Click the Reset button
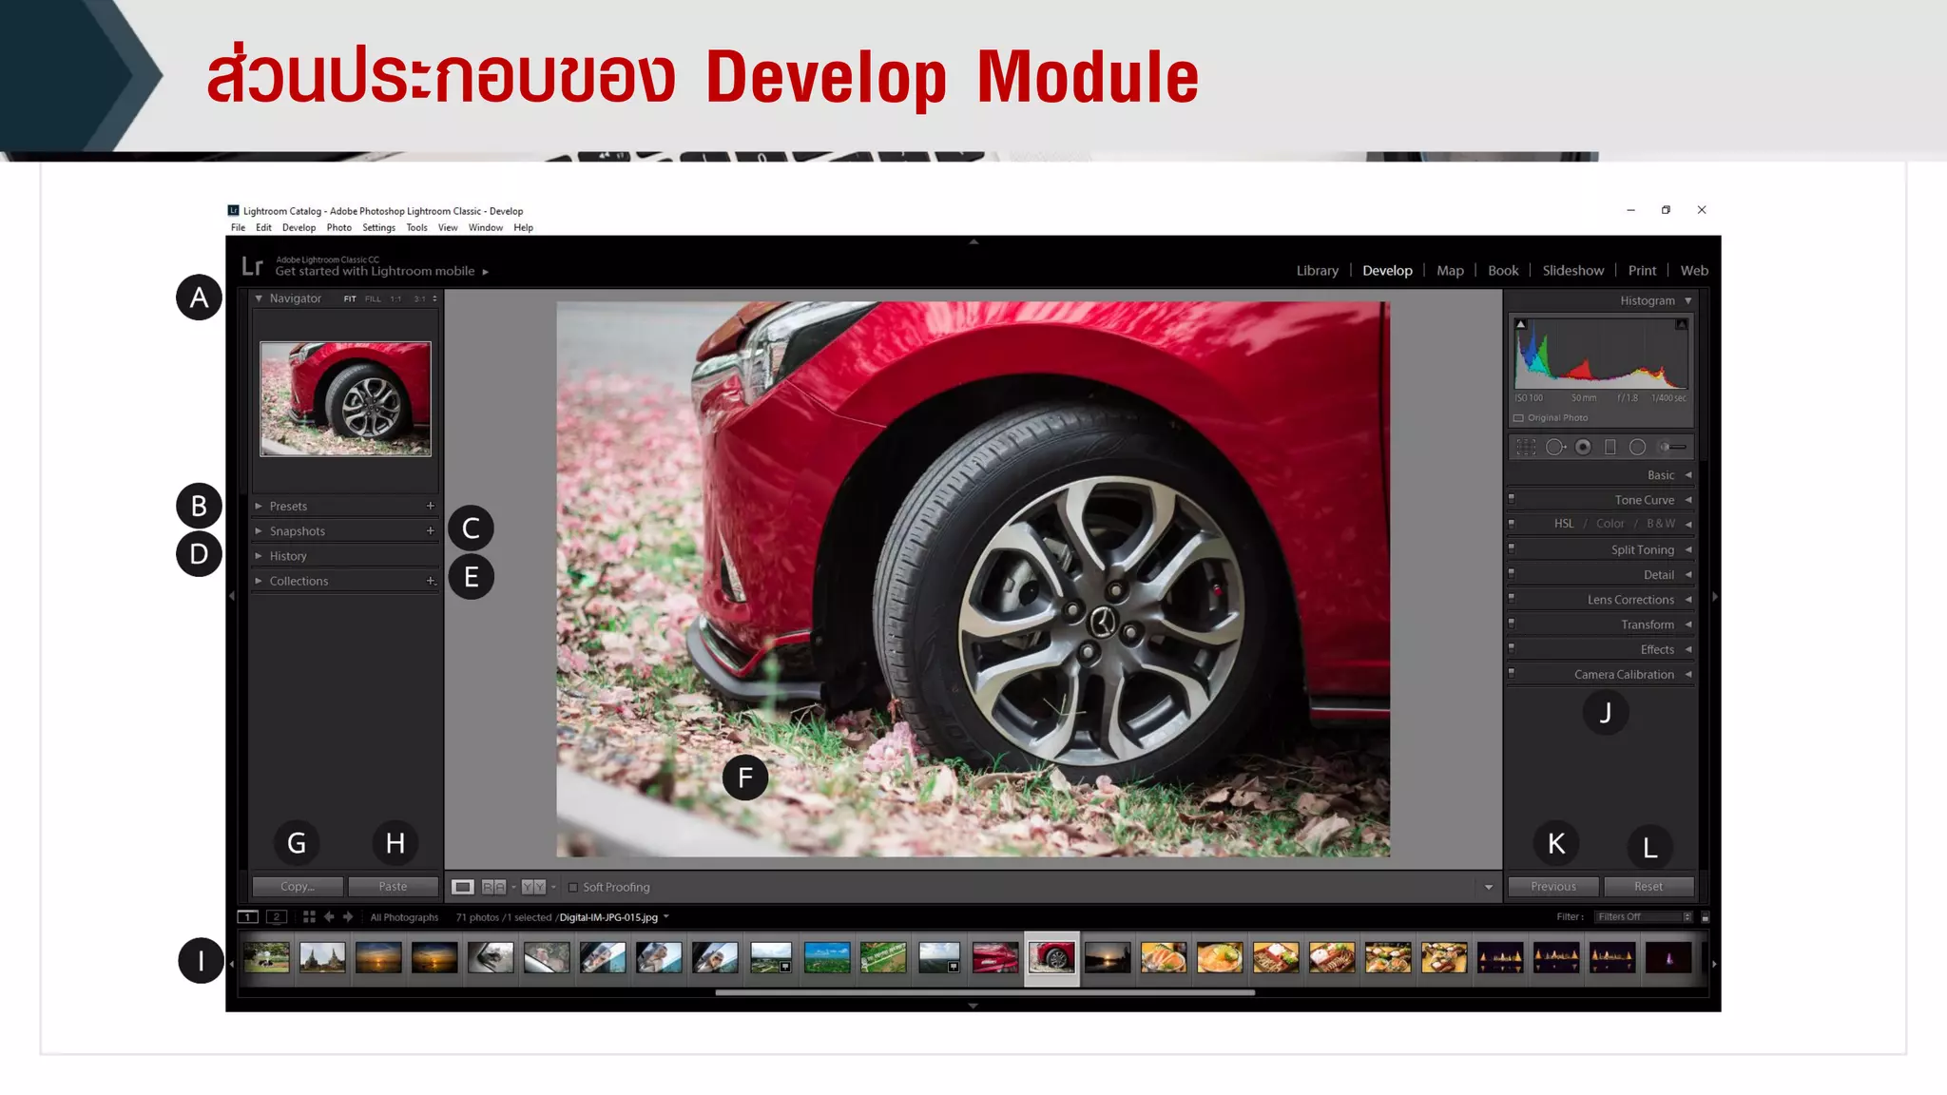 coord(1648,887)
